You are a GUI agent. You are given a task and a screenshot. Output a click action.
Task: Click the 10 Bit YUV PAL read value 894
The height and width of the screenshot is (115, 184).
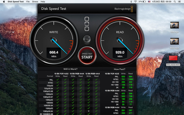pos(131,76)
